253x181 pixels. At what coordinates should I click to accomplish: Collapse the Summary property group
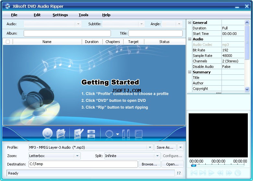(x=190, y=72)
